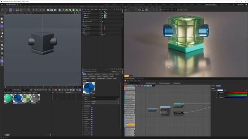Click the blue Cube primitive icon

59,10
